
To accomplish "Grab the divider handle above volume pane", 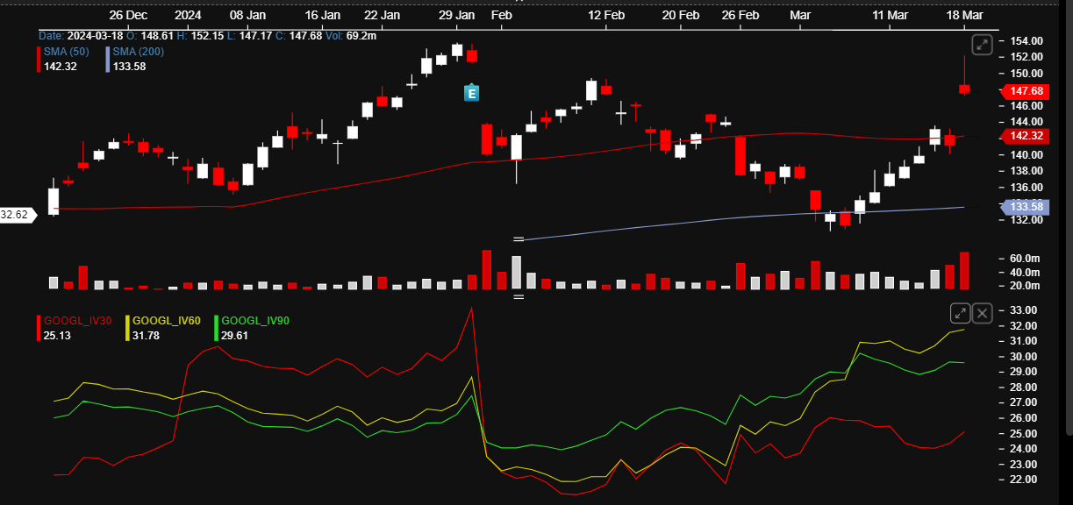I will click(519, 239).
